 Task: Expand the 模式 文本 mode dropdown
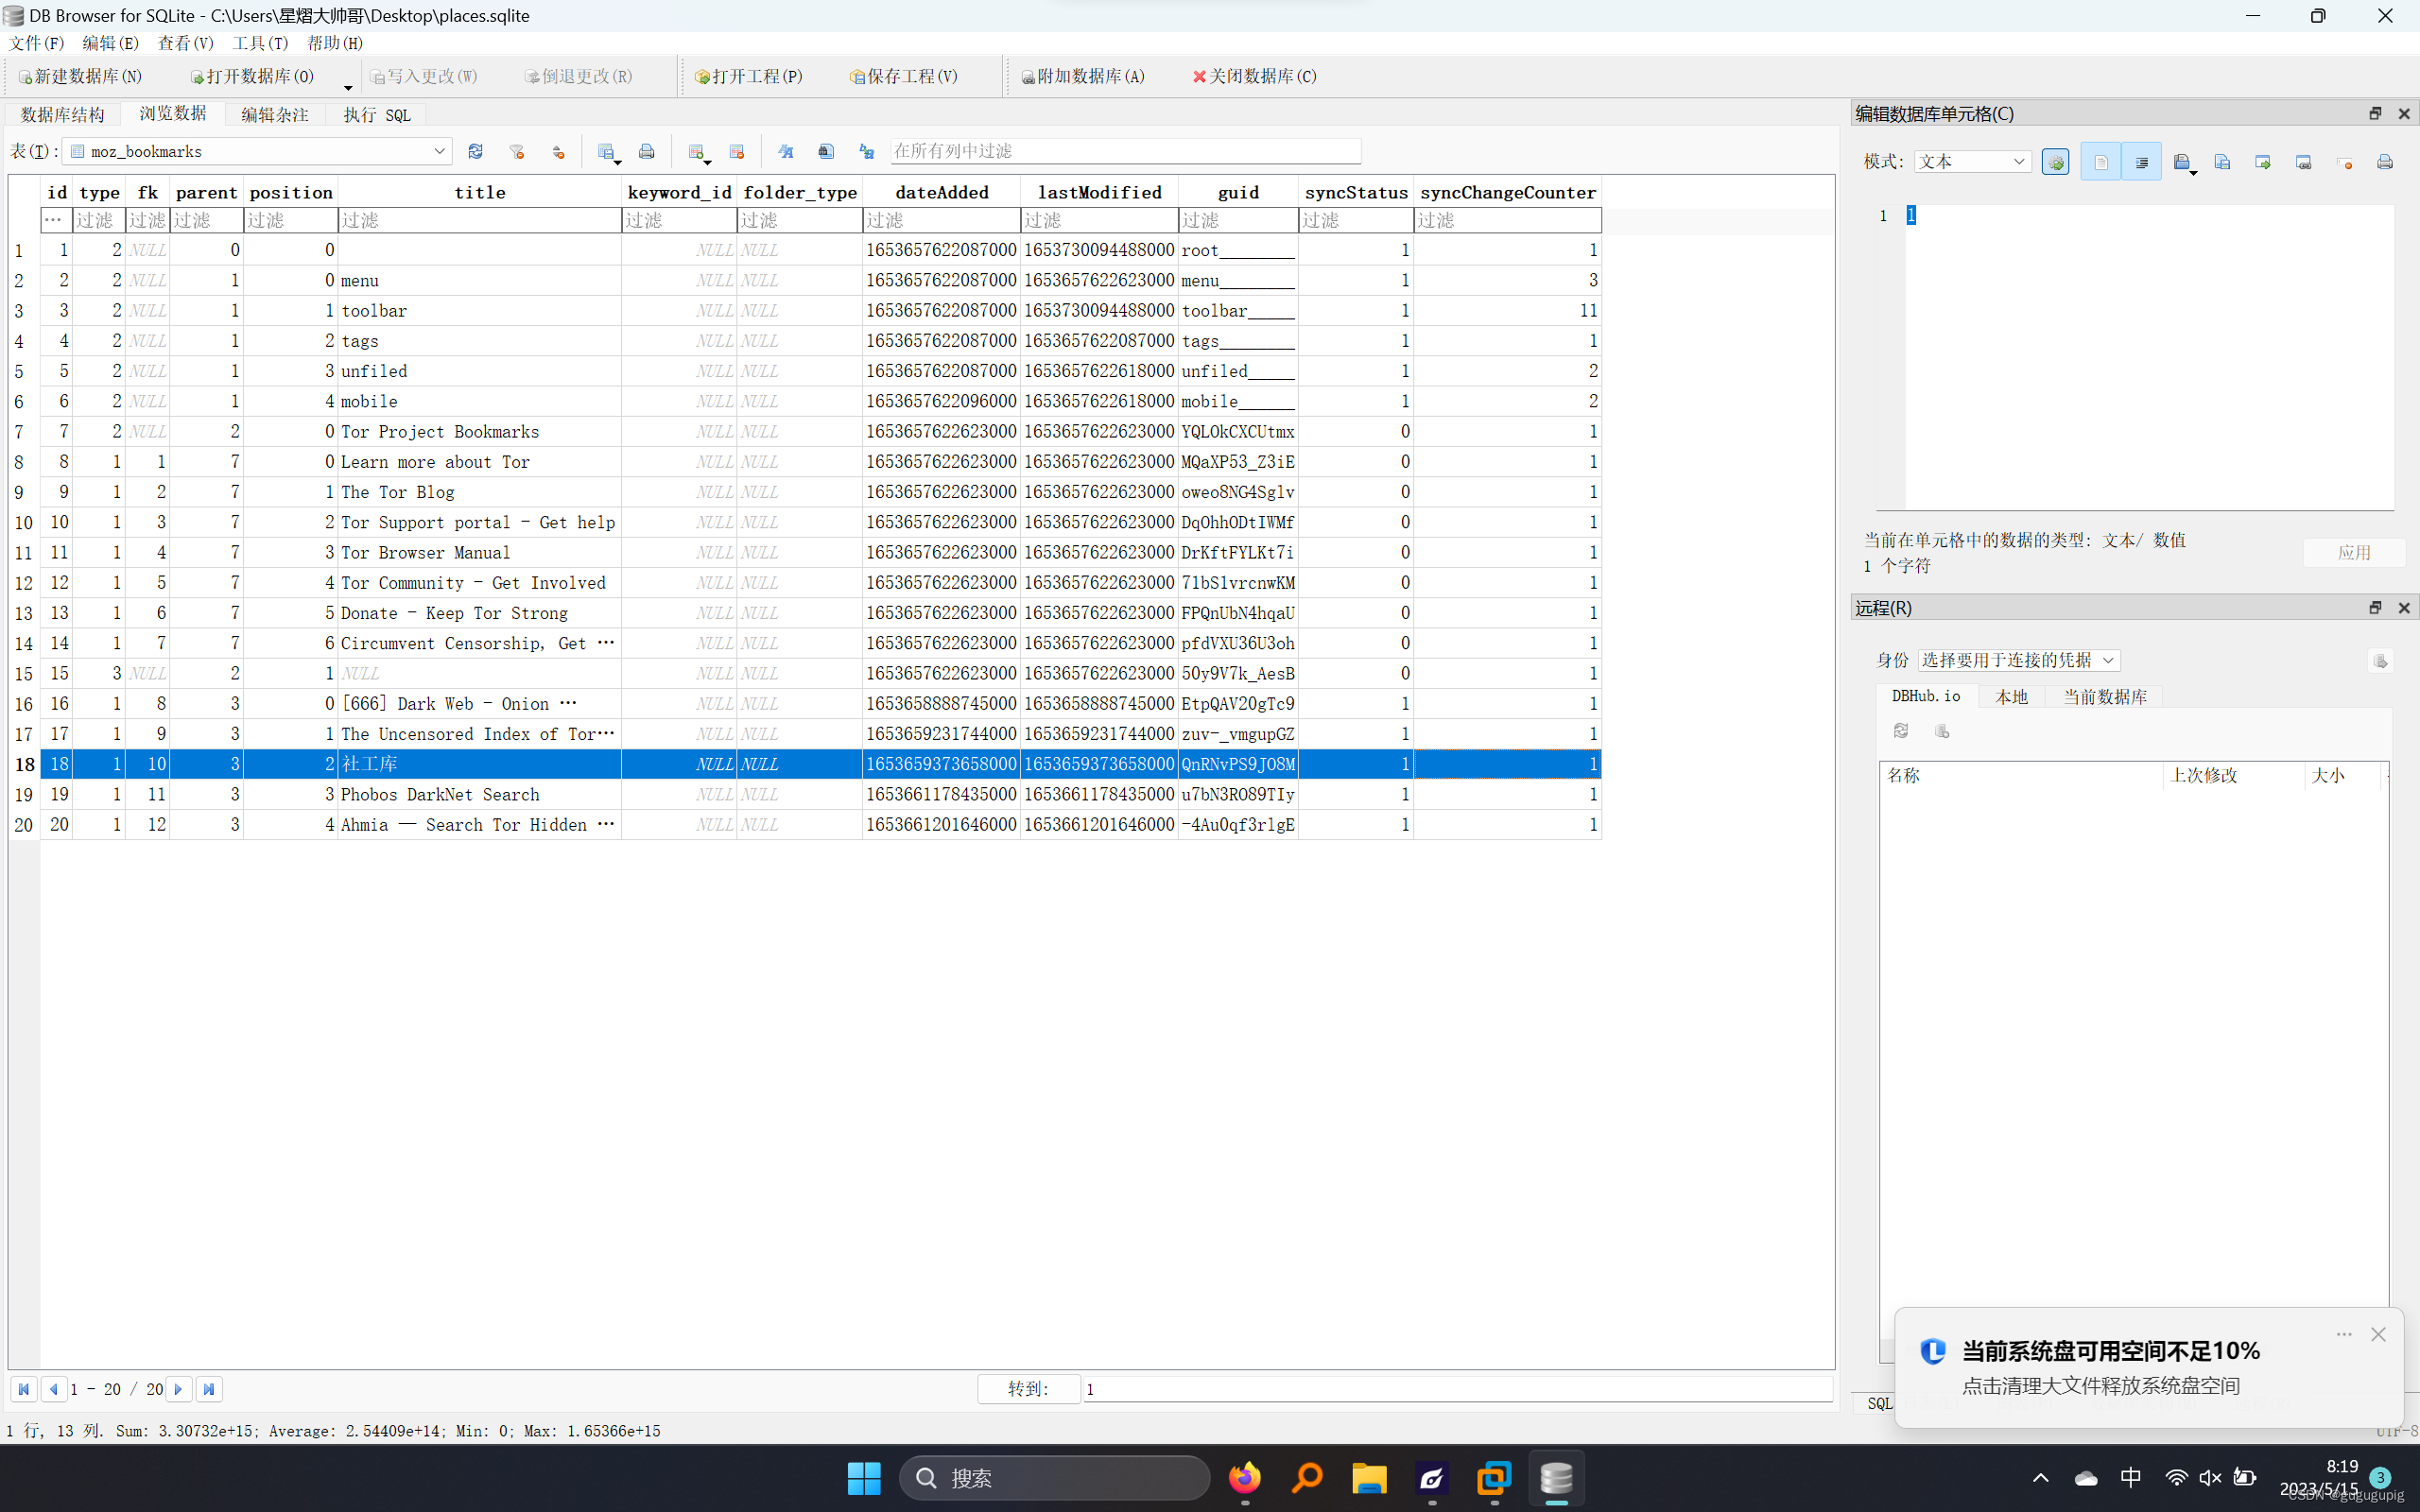[2018, 162]
